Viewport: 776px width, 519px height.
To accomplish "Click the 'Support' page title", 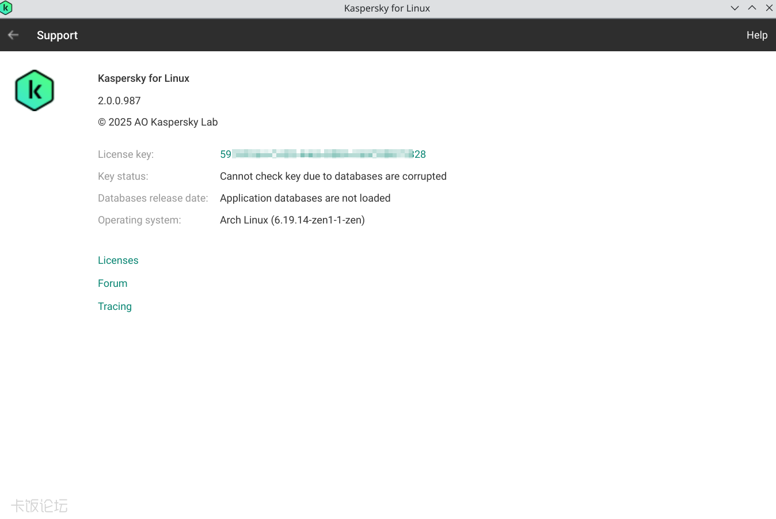I will [57, 35].
